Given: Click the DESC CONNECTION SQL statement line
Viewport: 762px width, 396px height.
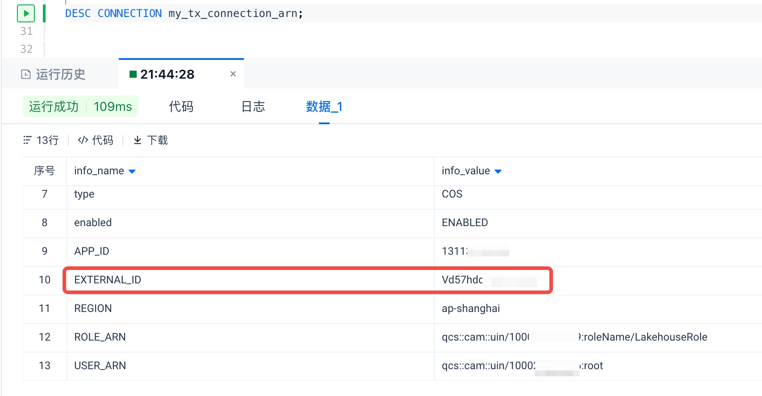Looking at the screenshot, I should (x=184, y=13).
